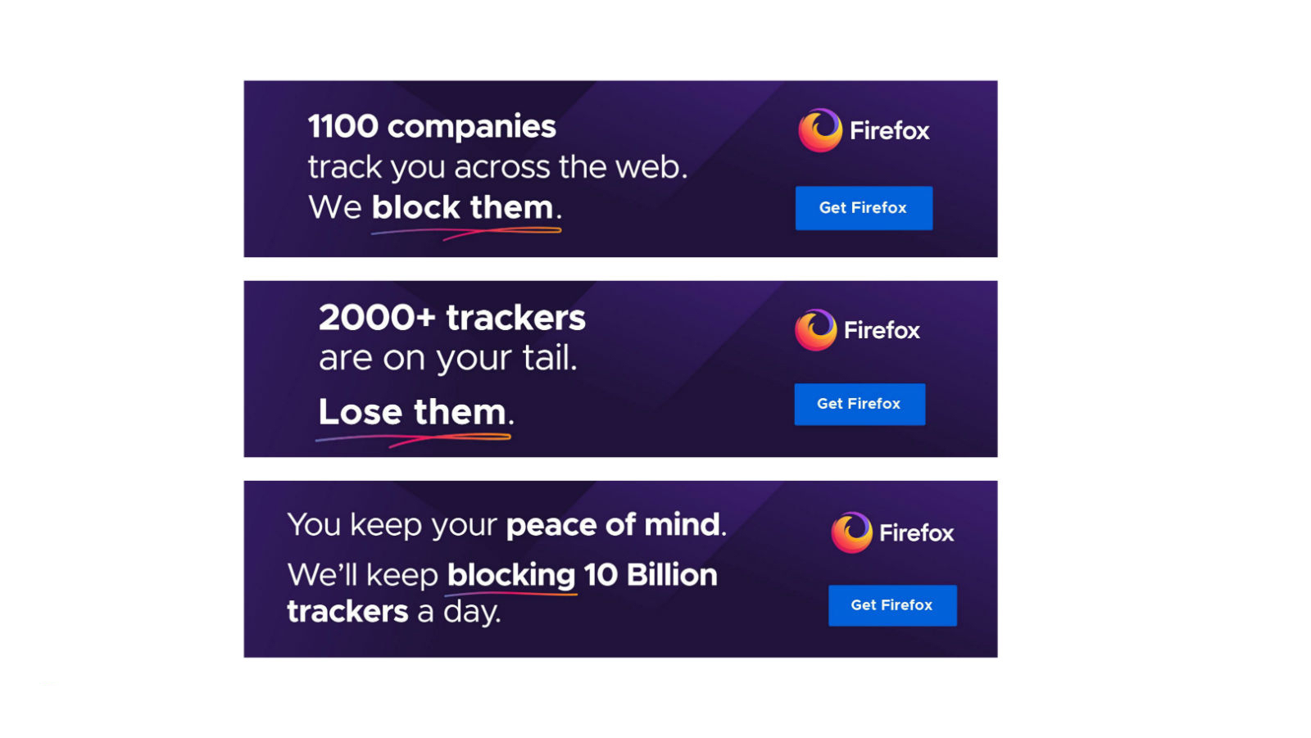Click the Firefox wordmark in the "peace of mind" banner
This screenshot has width=1311, height=738.
pyautogui.click(x=916, y=533)
